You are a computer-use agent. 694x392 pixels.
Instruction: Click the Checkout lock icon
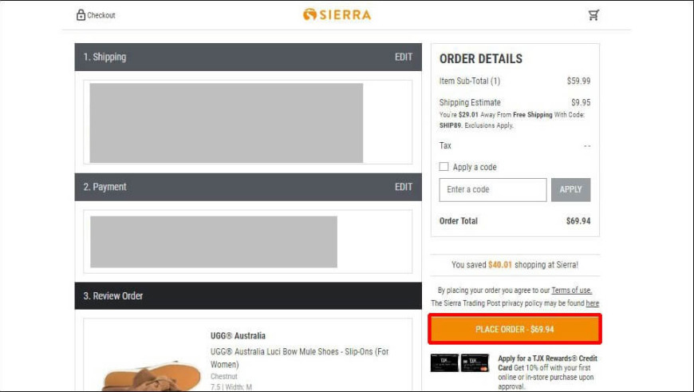point(81,15)
